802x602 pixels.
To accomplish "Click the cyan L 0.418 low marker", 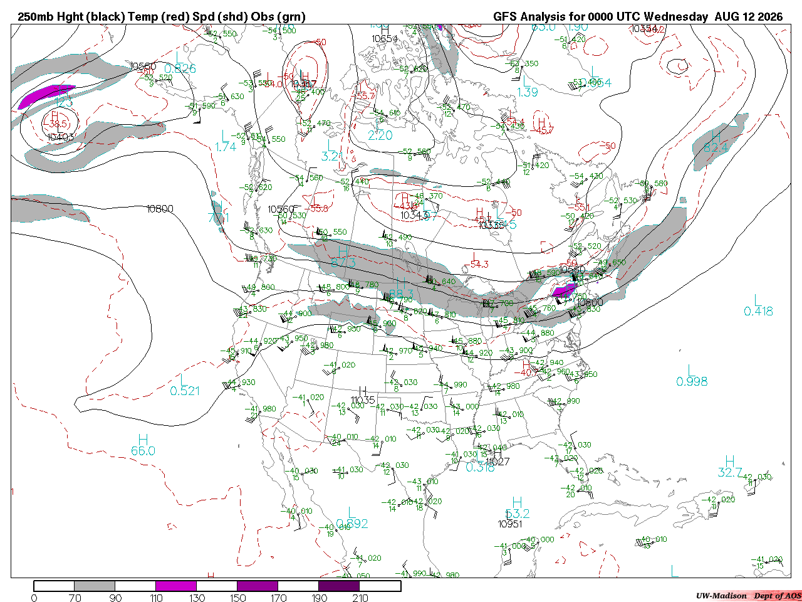I will coord(758,305).
